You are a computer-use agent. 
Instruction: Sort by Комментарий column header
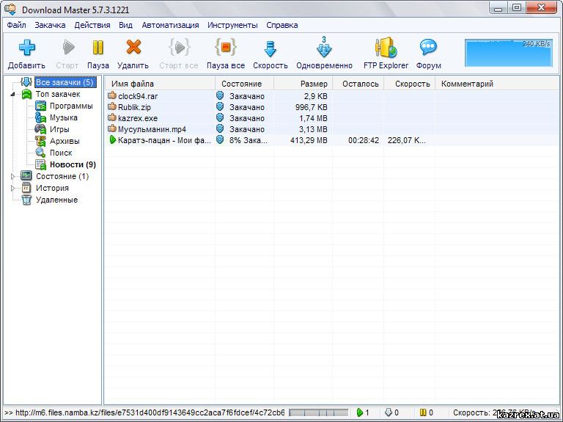tap(497, 84)
